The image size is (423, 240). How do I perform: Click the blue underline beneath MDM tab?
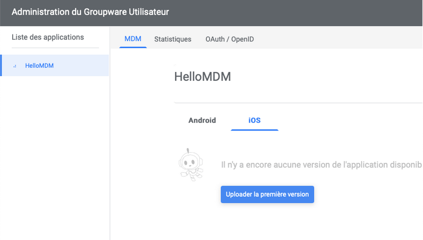point(133,48)
